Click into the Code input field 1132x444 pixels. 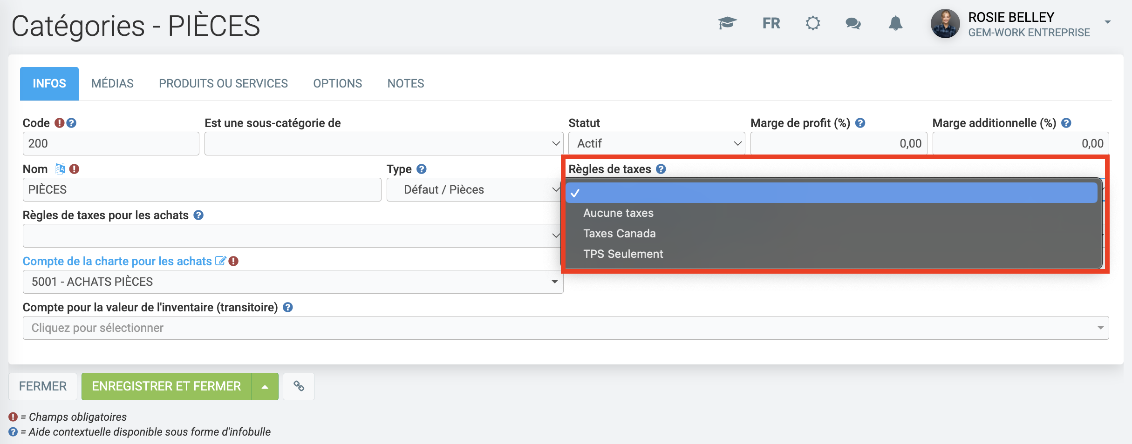(110, 143)
